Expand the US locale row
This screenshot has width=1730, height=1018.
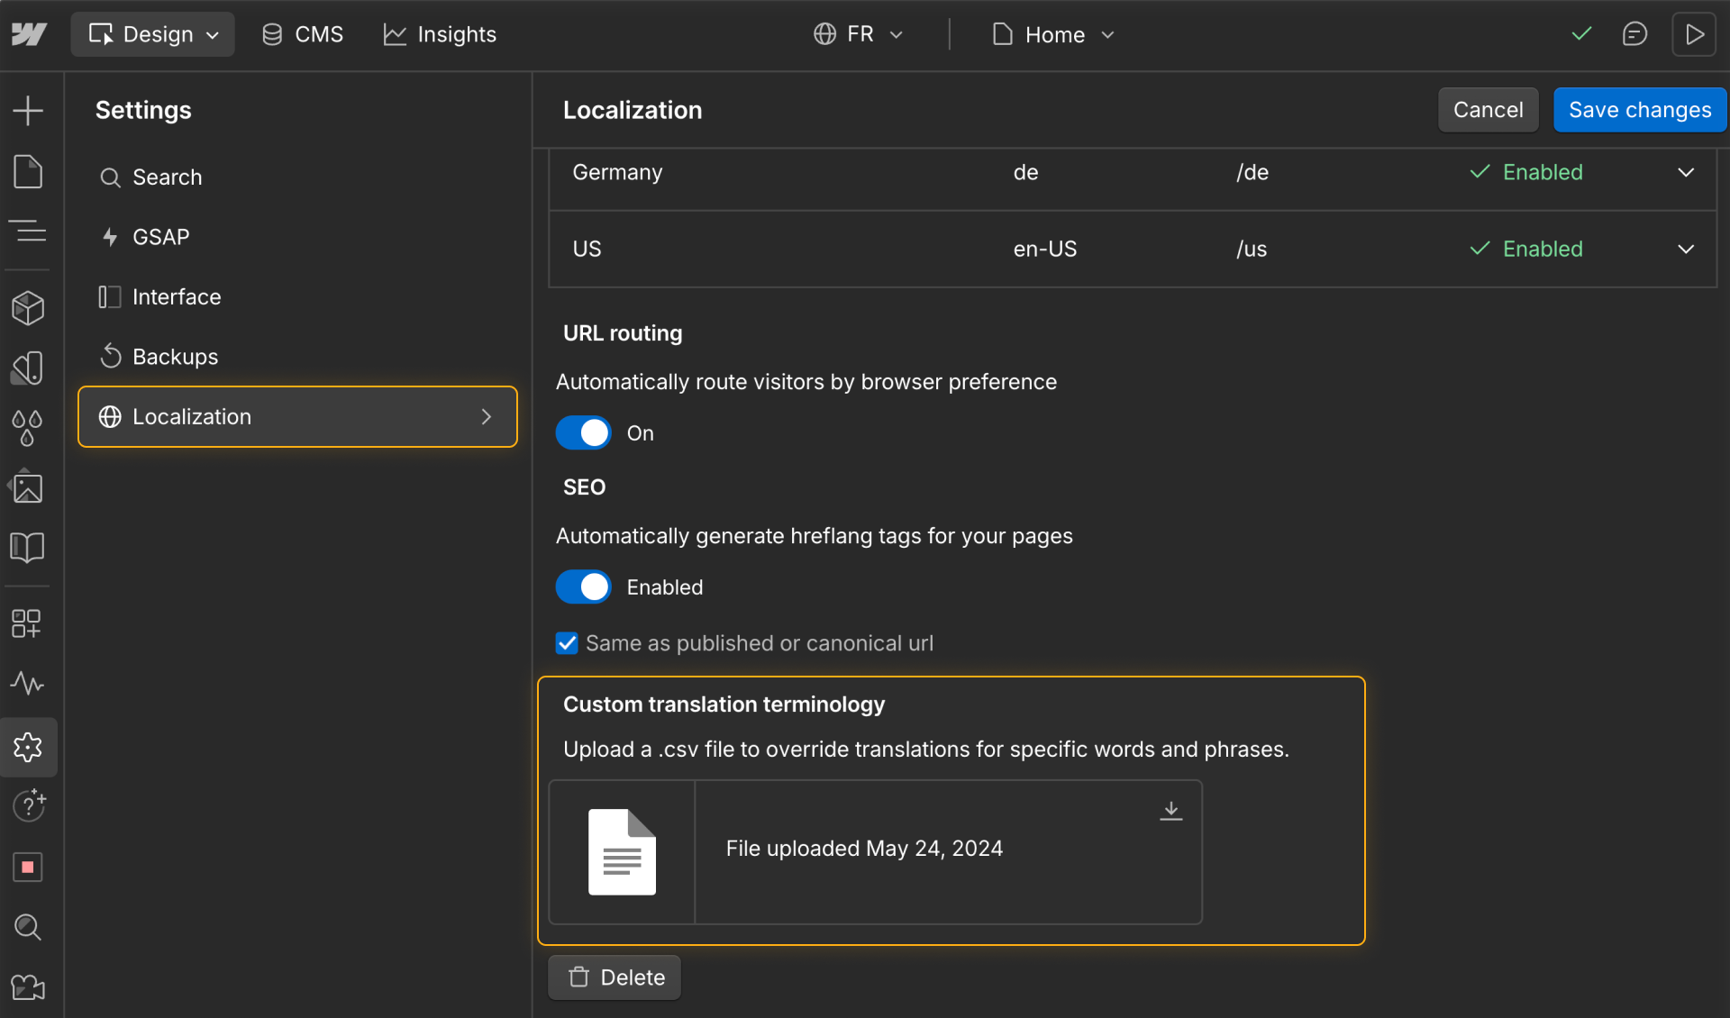(x=1686, y=249)
